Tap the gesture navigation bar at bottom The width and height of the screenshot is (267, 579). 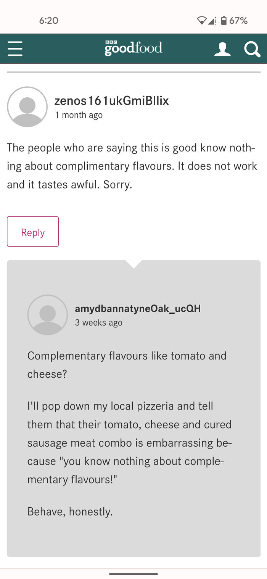(x=133, y=574)
